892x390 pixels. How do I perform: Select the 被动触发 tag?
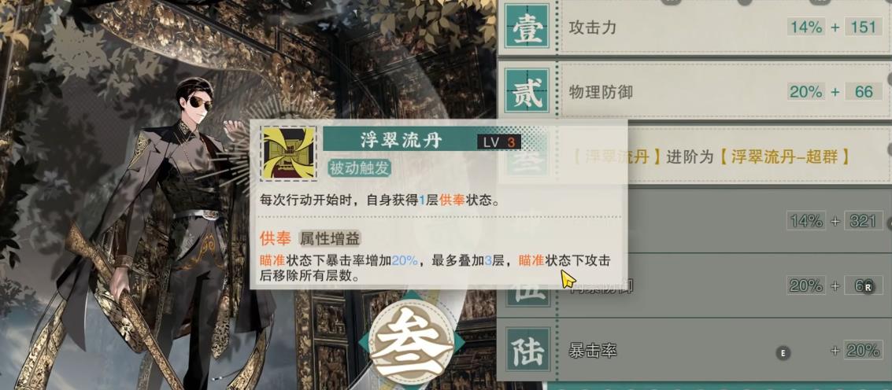[x=359, y=167]
